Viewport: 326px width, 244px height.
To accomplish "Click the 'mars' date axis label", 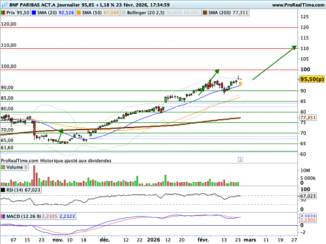I will [x=250, y=240].
